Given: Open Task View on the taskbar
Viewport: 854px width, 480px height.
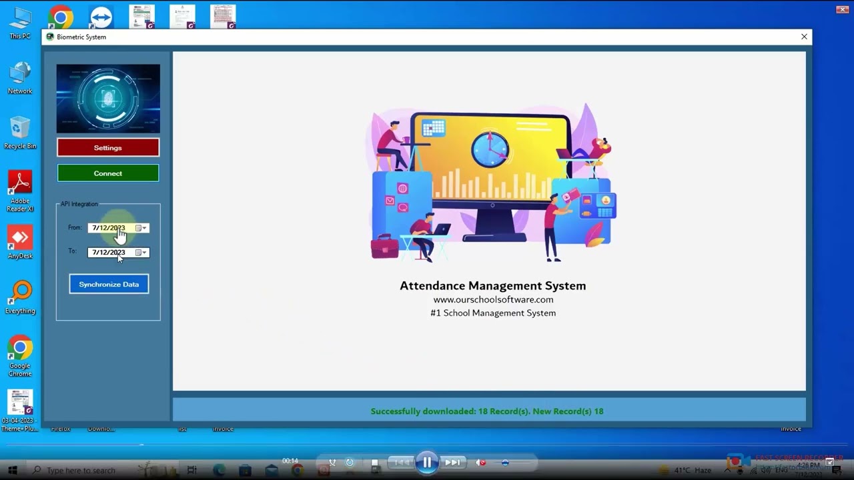Looking at the screenshot, I should (192, 471).
